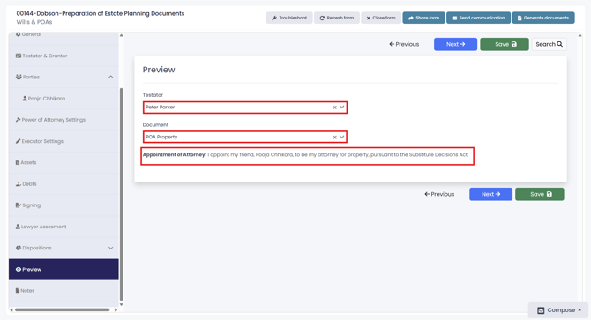Open the Document dropdown arrow
This screenshot has height=320, width=591.
[x=342, y=137]
